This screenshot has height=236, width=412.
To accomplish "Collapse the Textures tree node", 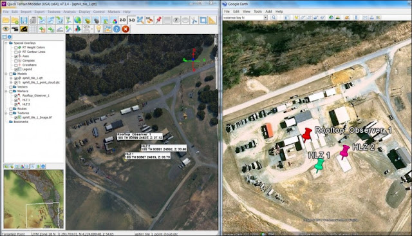I will click(6, 113).
